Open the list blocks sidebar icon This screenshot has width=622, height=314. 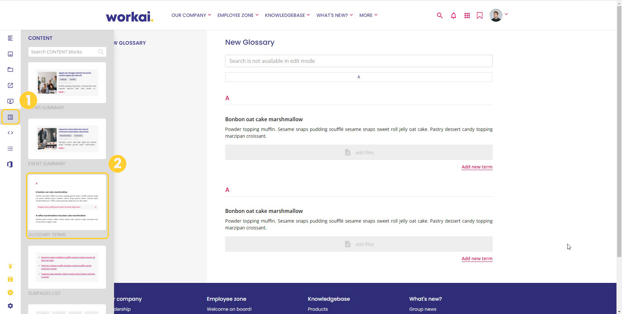pos(10,149)
